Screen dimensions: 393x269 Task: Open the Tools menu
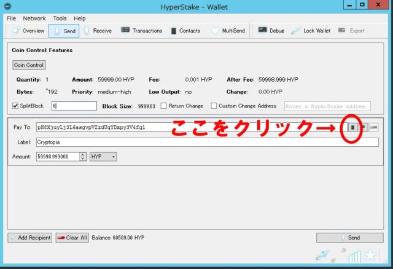click(x=60, y=18)
